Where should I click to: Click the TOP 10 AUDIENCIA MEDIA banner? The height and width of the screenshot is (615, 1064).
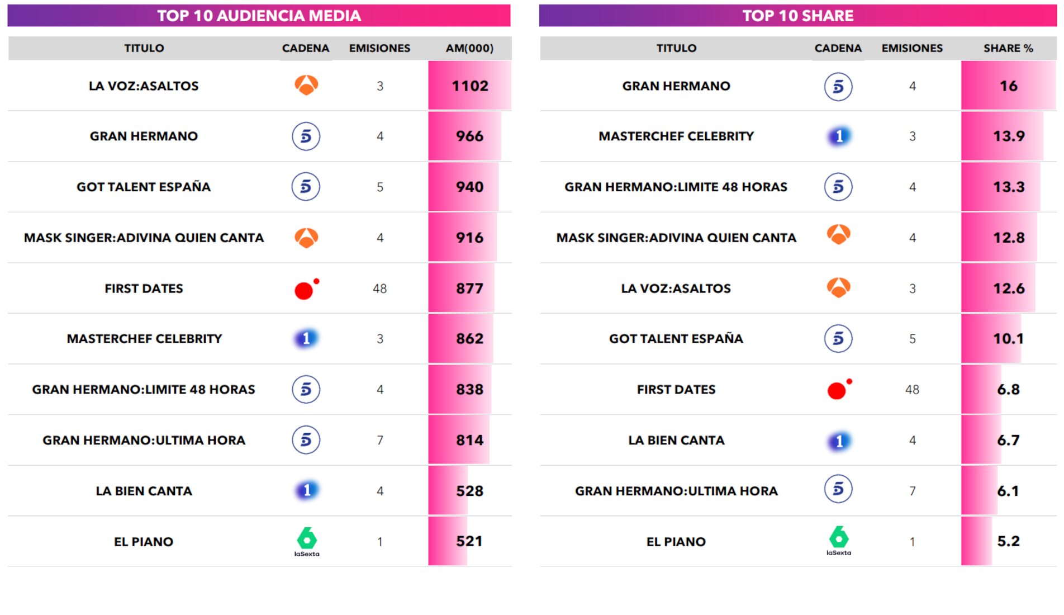[259, 16]
